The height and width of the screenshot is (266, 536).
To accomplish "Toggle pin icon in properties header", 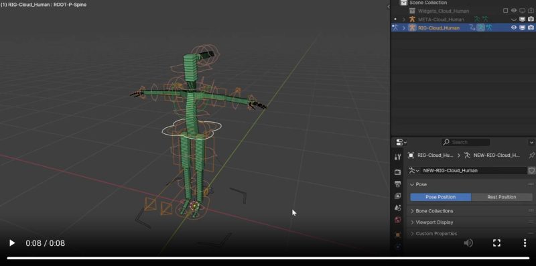I will [x=531, y=155].
